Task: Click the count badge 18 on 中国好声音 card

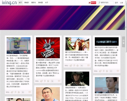Action: coord(52,81)
